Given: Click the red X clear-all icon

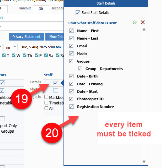Looking at the screenshot, I should (x=143, y=22).
